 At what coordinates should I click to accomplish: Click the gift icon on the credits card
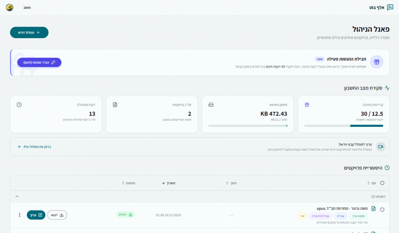click(307, 104)
